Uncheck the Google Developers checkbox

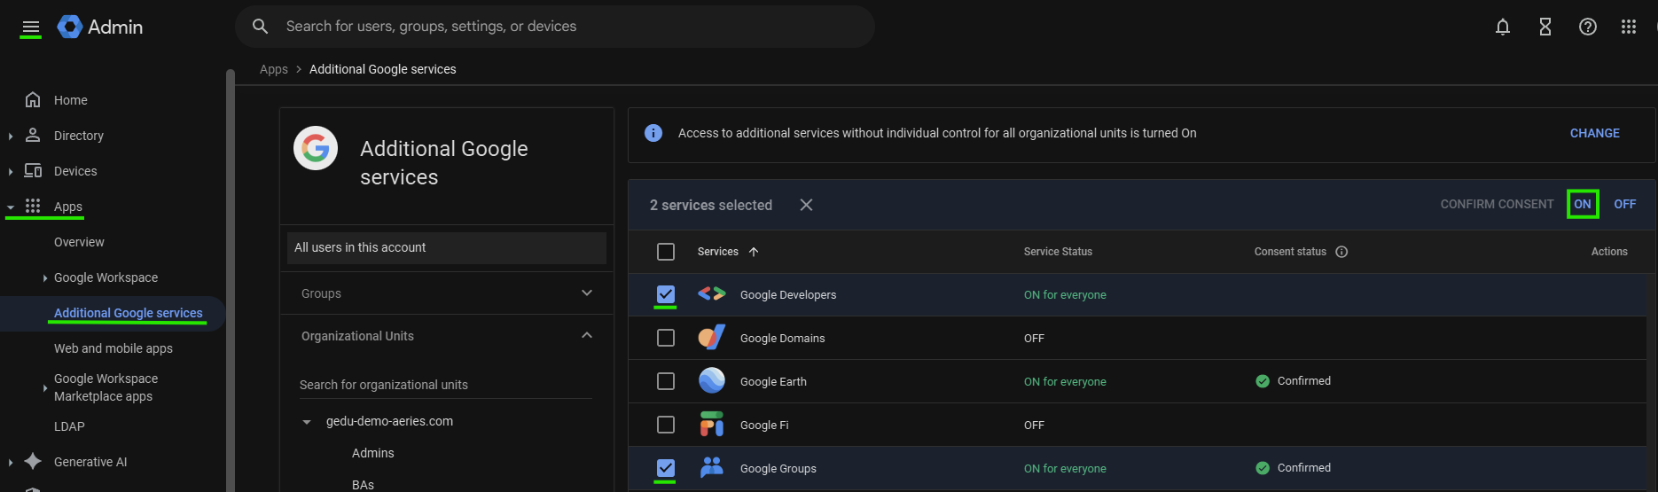point(666,294)
